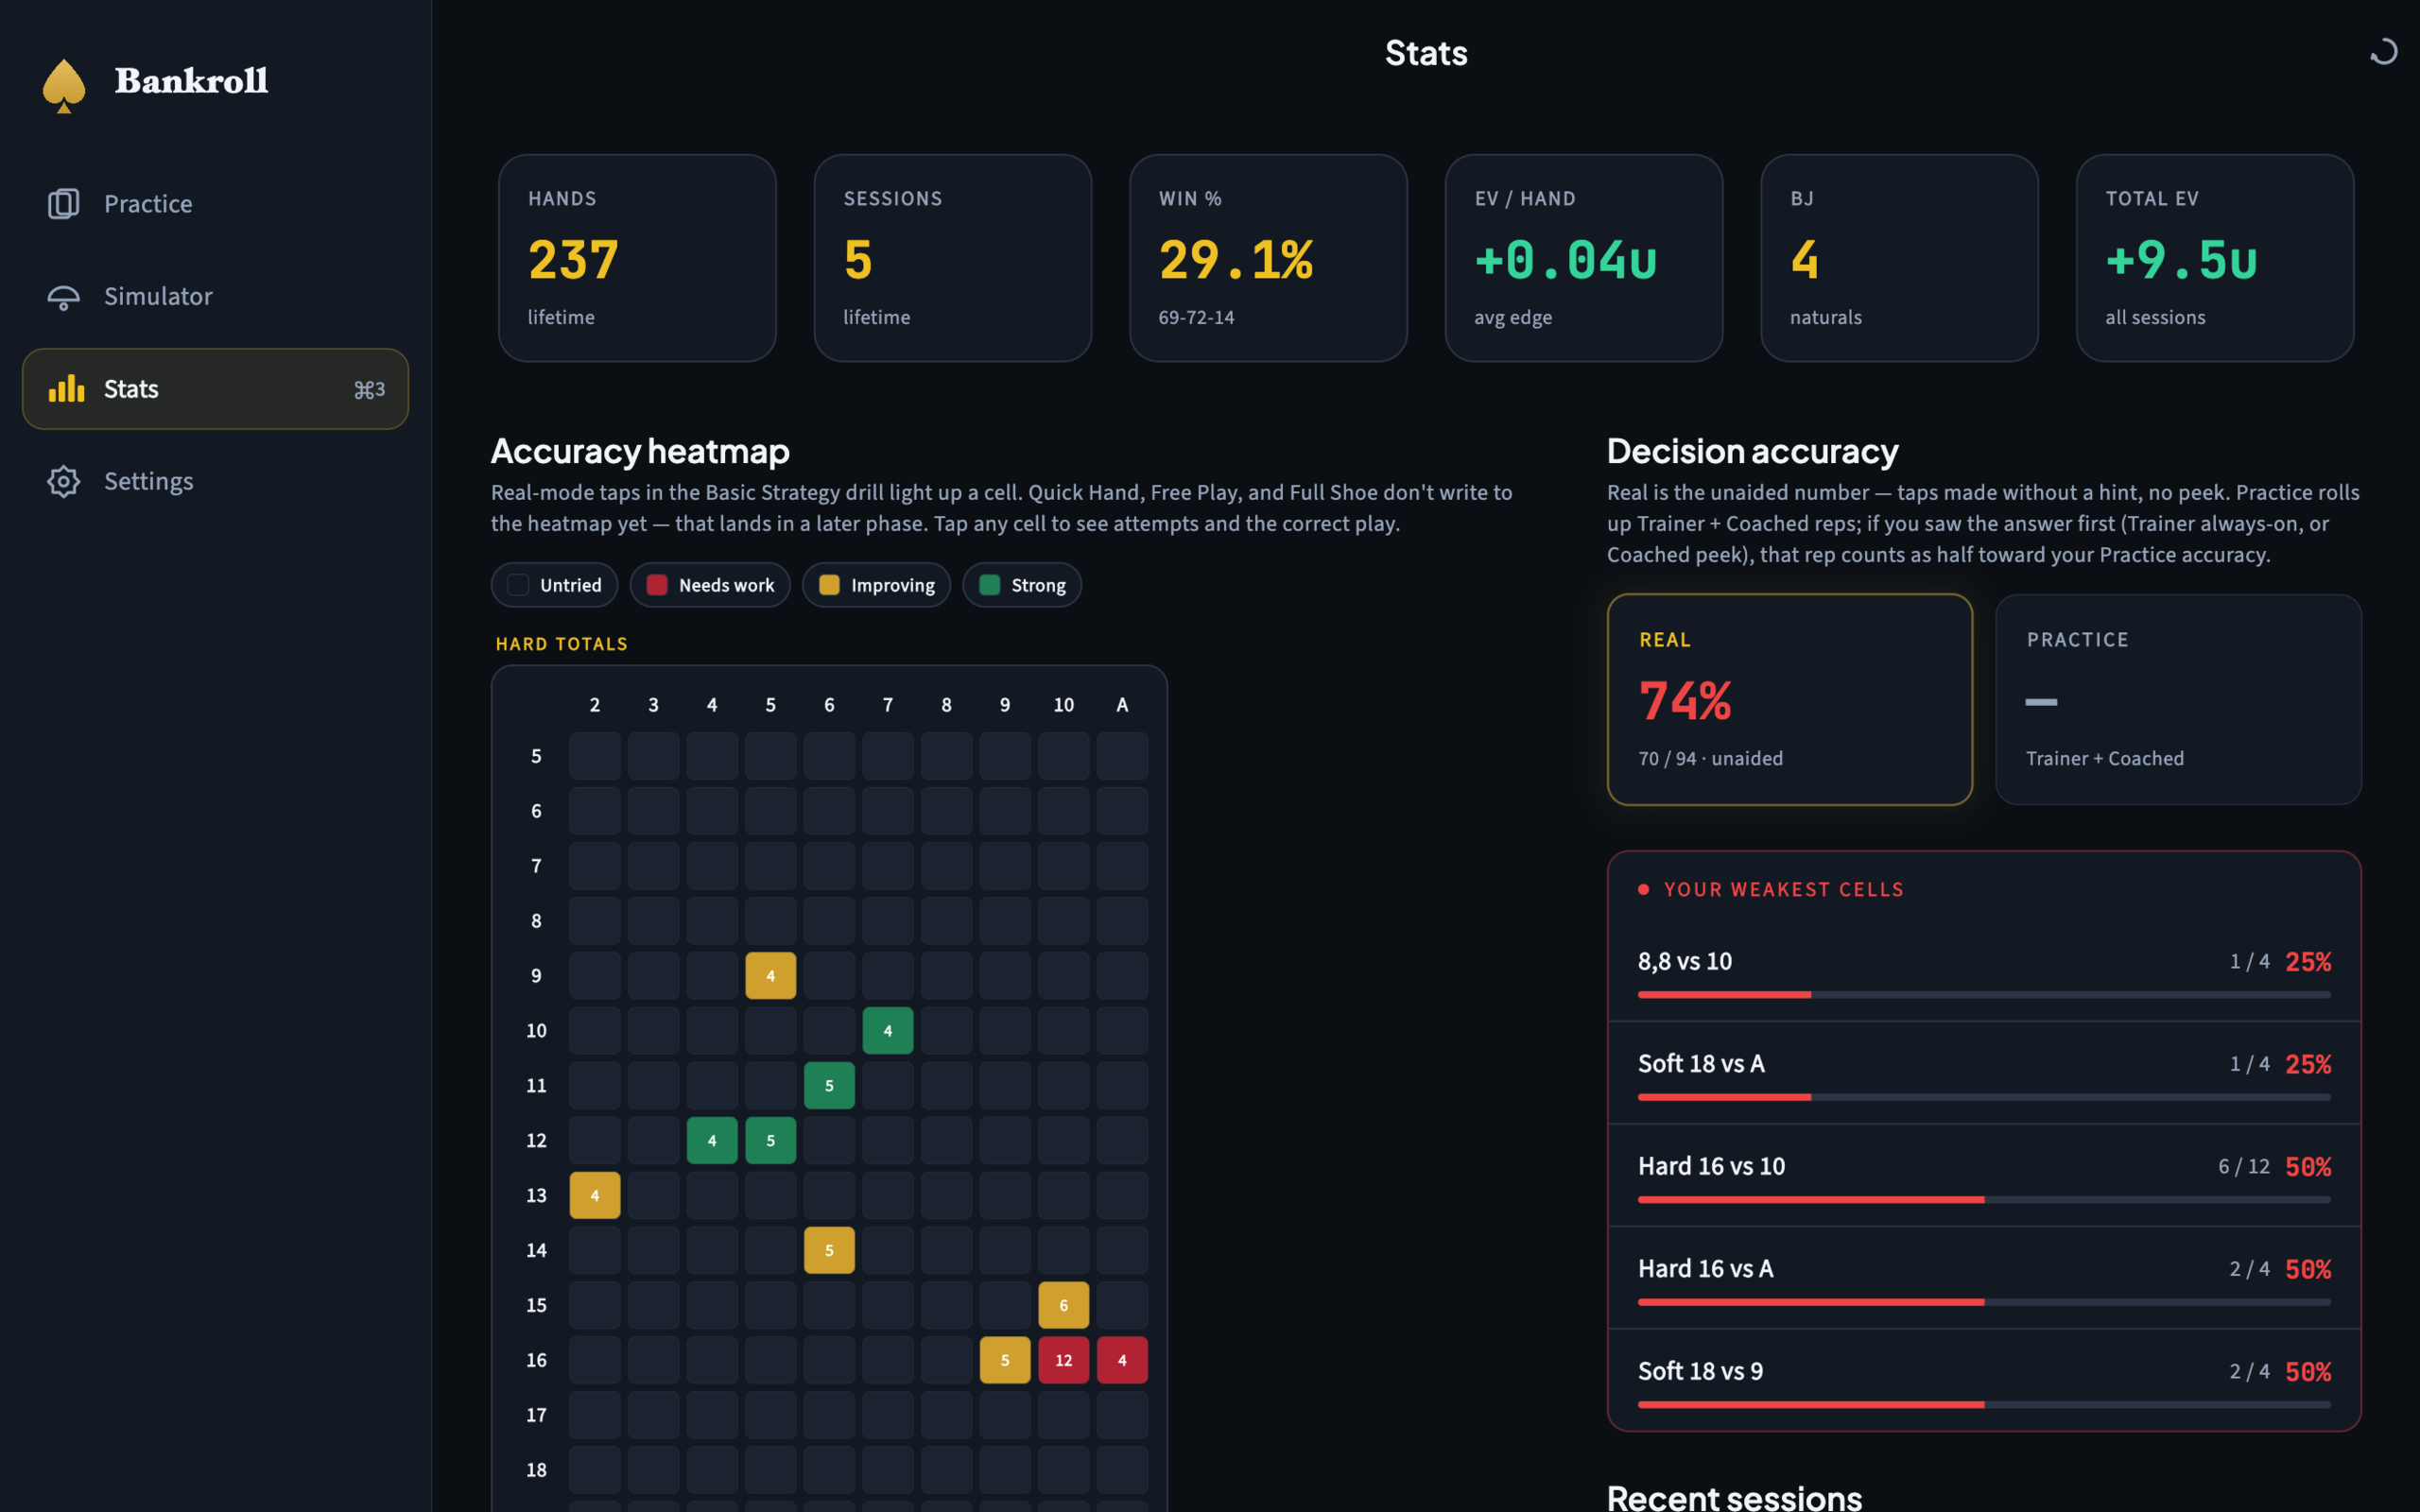Click the HARD TOTALS heatmap label

click(x=562, y=644)
